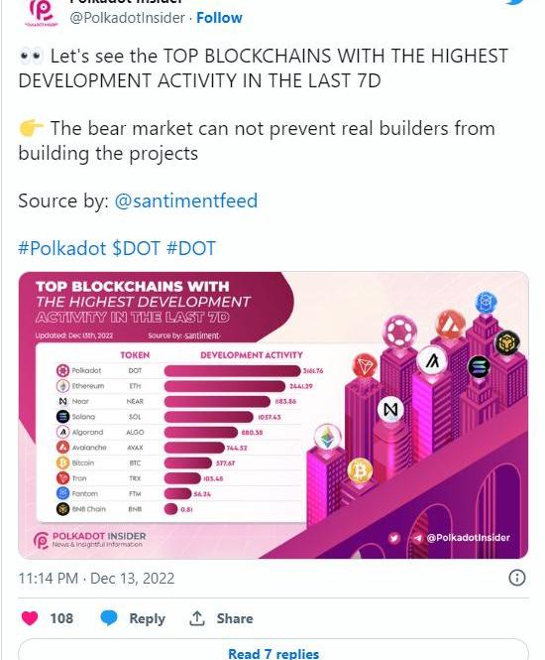Click the Polkadot Insider profile avatar
545x660 pixels.
click(x=42, y=13)
